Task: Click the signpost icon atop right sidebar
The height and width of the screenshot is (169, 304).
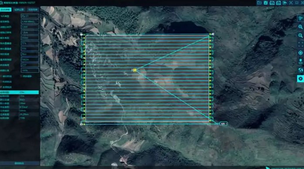Action: (x=301, y=18)
